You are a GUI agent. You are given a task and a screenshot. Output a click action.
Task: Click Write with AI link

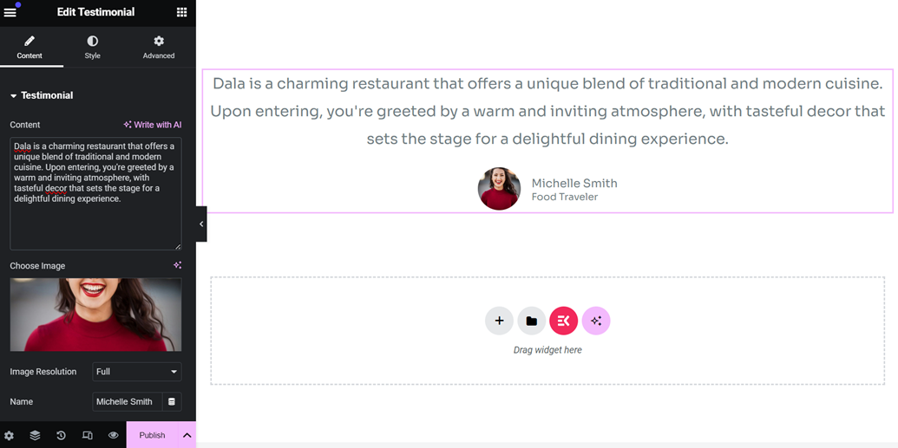coord(153,125)
